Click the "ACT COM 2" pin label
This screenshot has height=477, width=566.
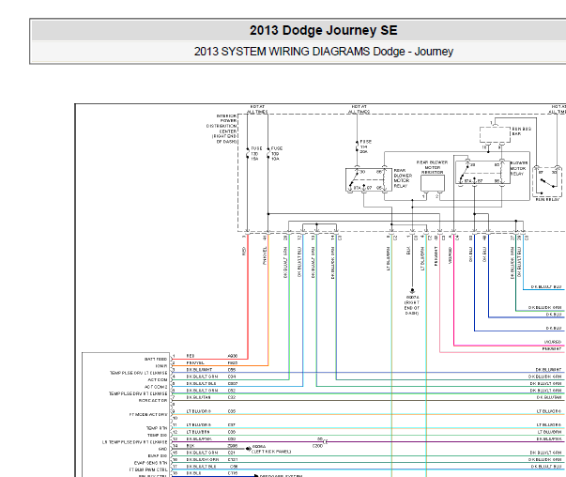pyautogui.click(x=156, y=387)
